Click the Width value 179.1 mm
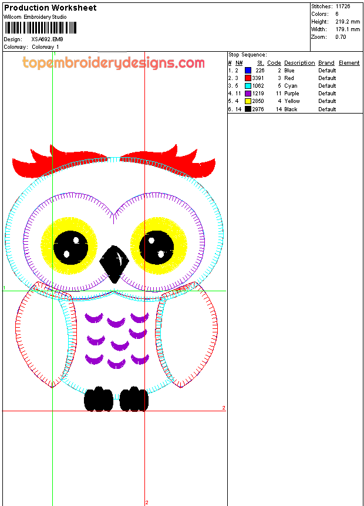 tap(348, 29)
